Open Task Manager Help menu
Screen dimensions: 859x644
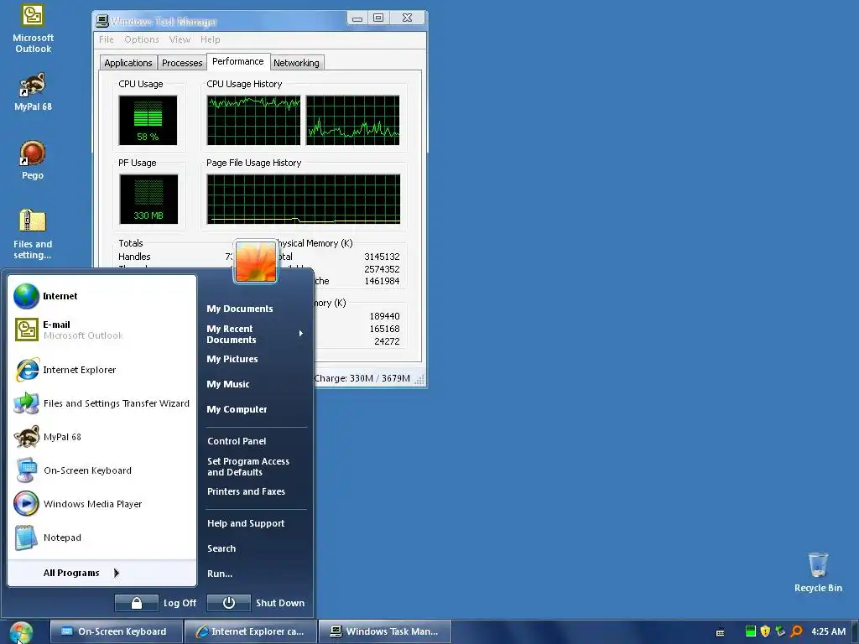click(210, 39)
